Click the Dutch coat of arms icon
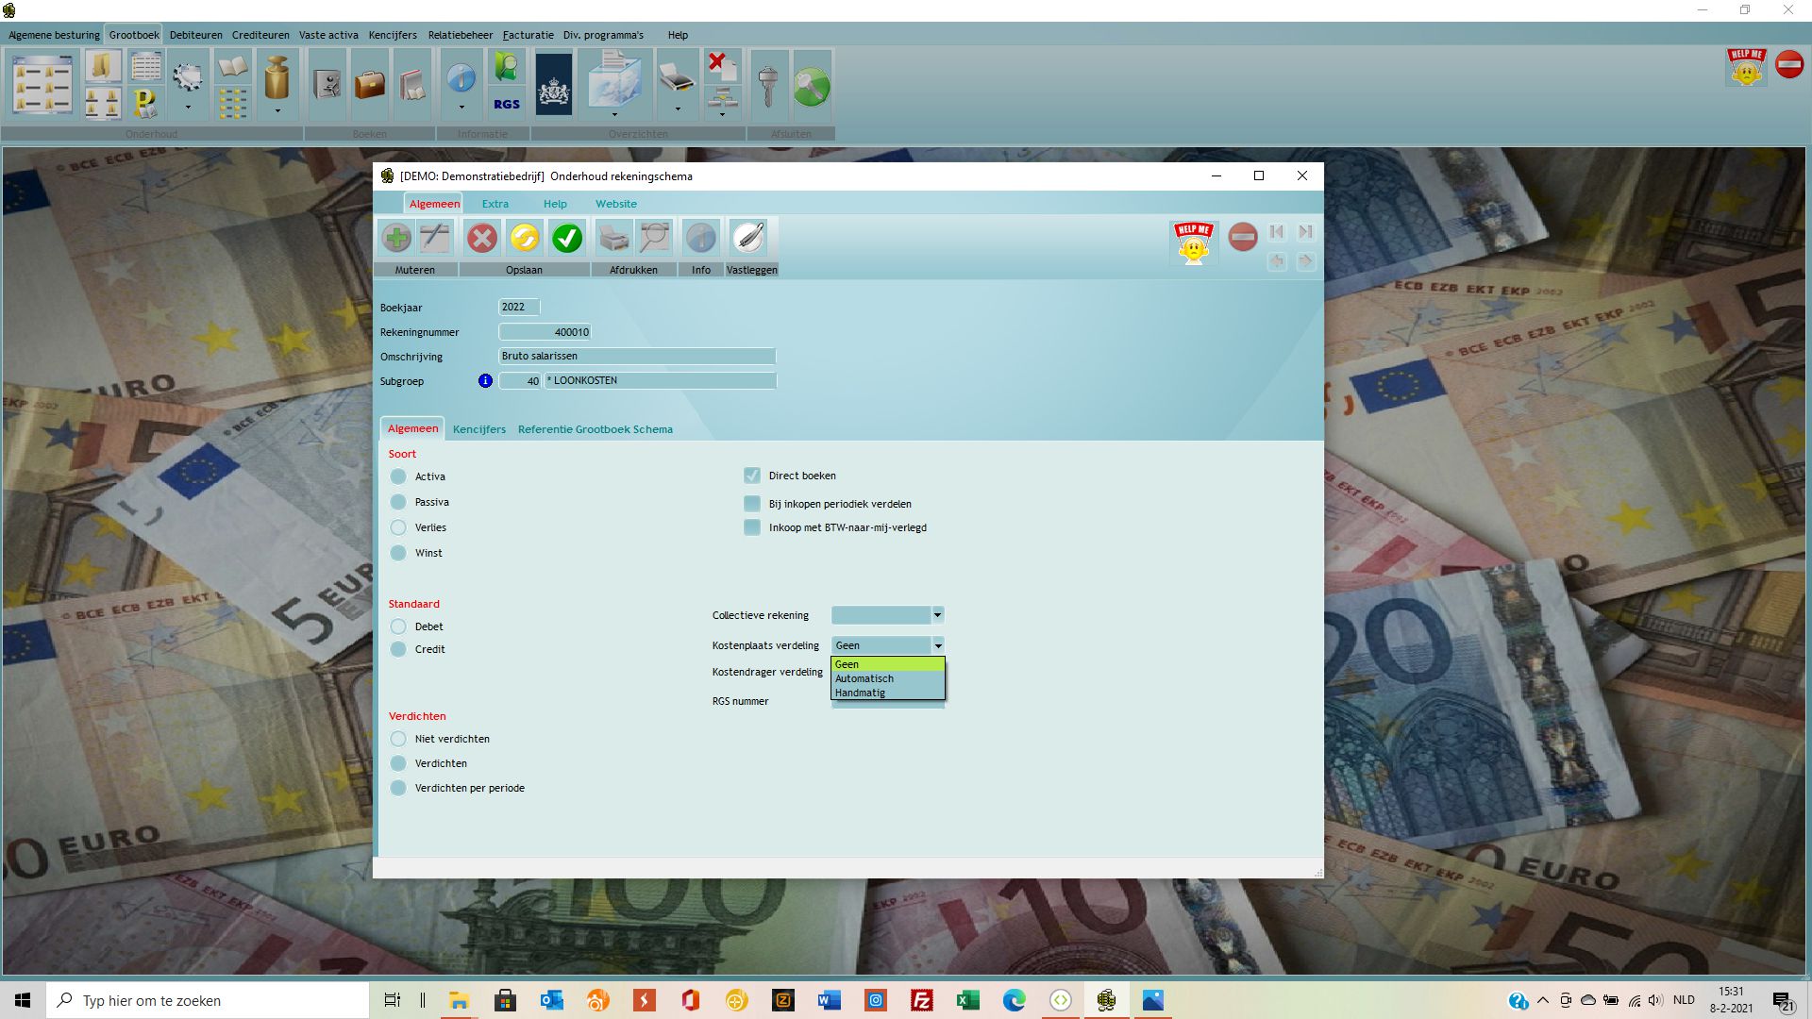 tap(554, 85)
